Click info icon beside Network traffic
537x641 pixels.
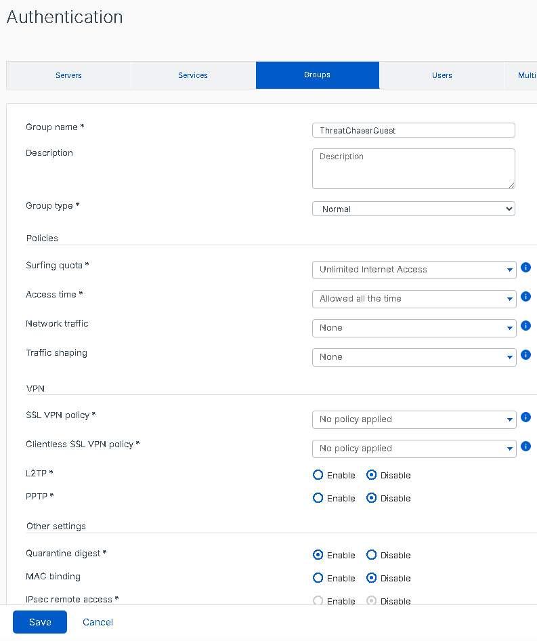pyautogui.click(x=525, y=326)
